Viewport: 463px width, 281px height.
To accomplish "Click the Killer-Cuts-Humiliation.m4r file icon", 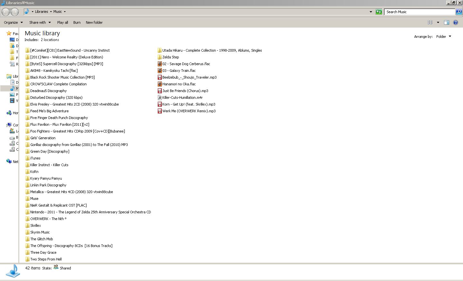I will click(x=159, y=98).
